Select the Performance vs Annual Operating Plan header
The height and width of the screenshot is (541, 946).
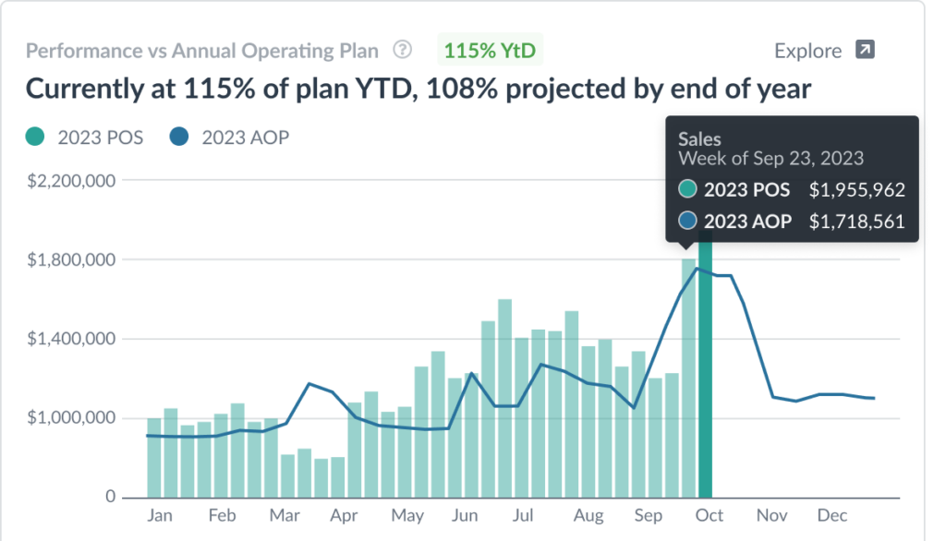coord(202,51)
